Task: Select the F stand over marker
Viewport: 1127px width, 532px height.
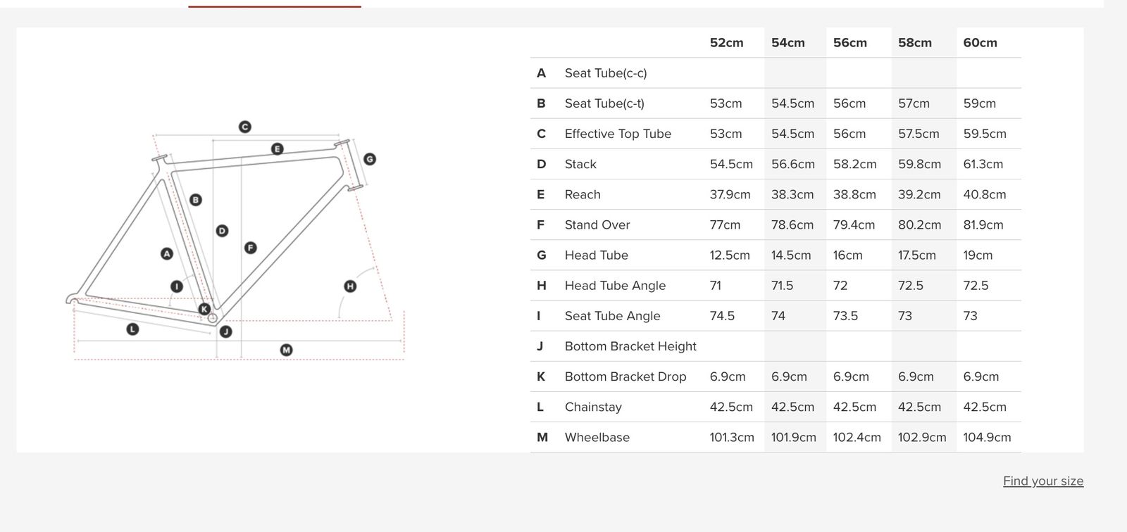Action: pos(250,248)
